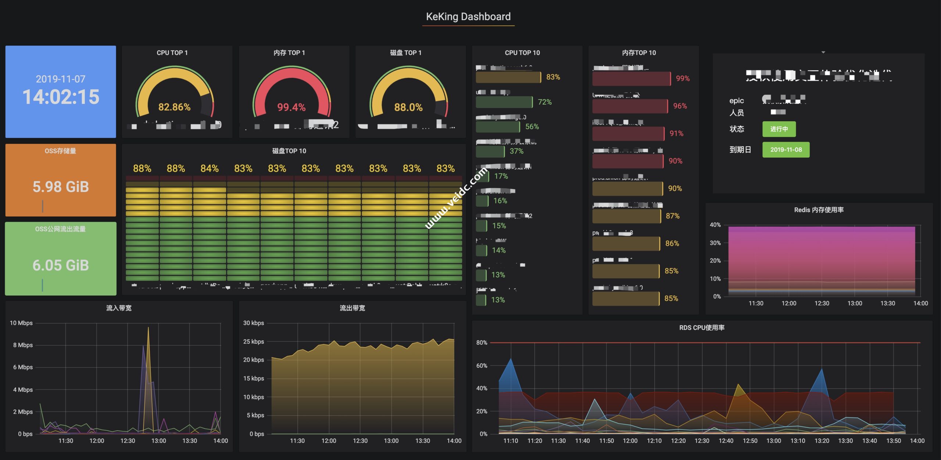Click the green 进行中 status badge
This screenshot has width=941, height=460.
pos(779,129)
